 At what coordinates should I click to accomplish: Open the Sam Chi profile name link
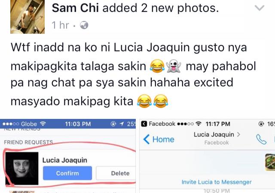click(x=75, y=8)
